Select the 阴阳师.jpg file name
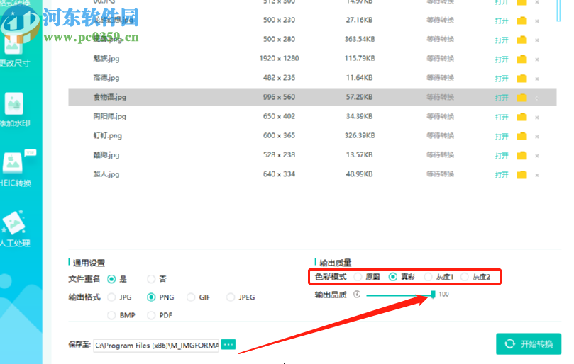 point(110,117)
